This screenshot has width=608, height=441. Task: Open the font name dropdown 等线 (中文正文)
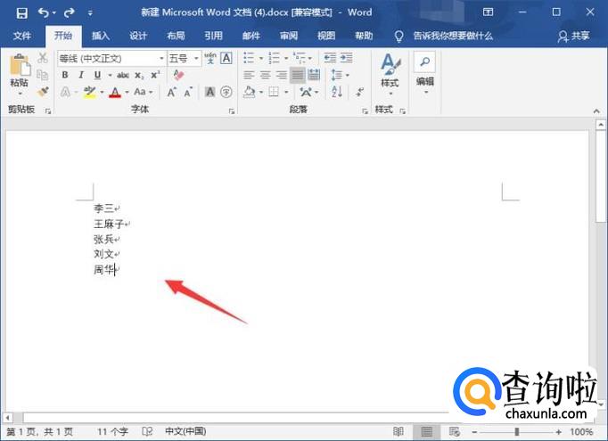(111, 58)
